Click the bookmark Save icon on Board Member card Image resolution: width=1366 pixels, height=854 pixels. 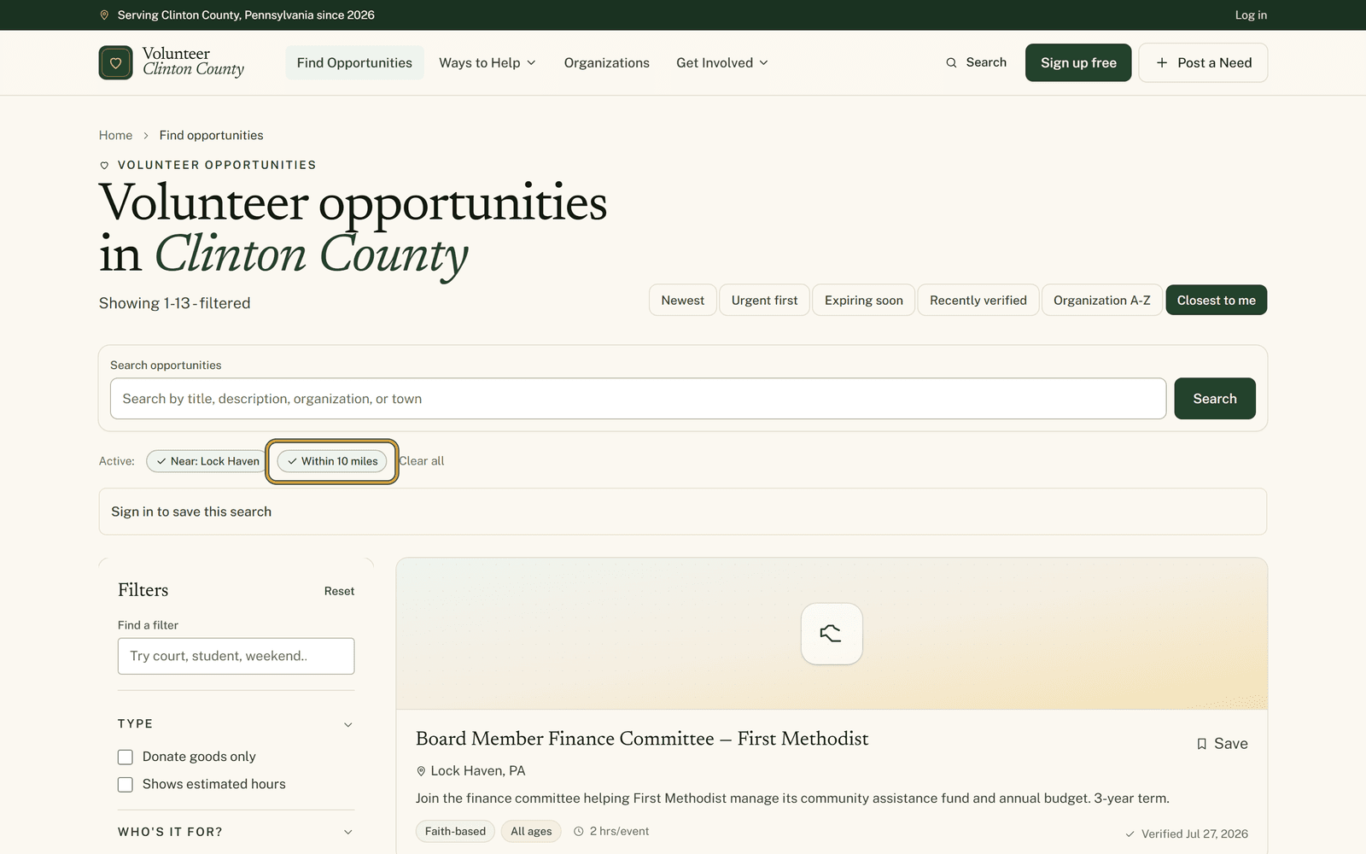click(x=1201, y=744)
